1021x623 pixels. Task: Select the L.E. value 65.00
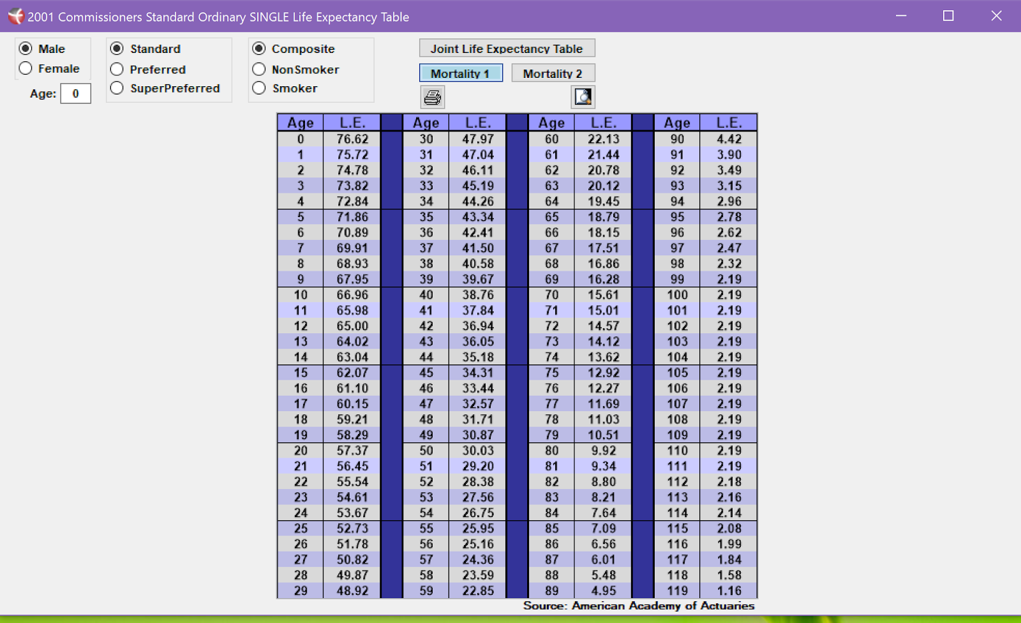pos(352,326)
